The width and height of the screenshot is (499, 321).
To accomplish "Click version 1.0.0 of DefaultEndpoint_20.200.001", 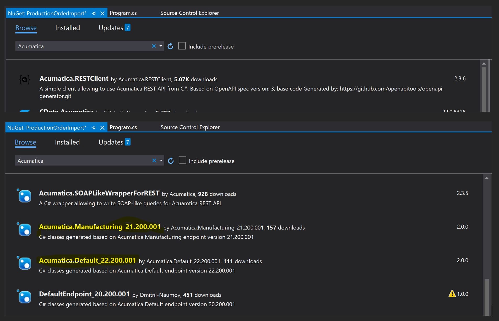I will pos(463,294).
